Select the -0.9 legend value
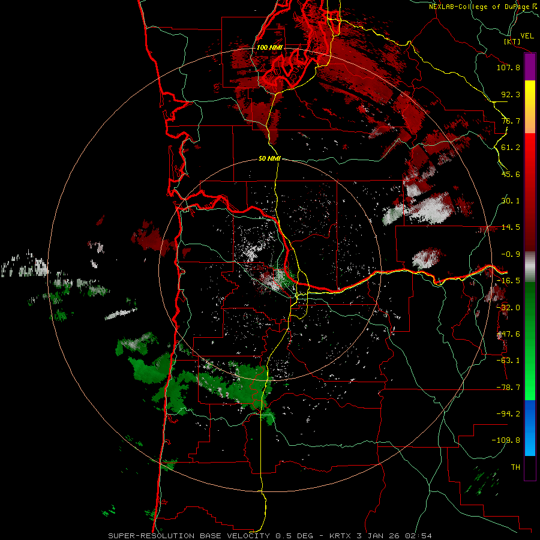Screen dimensions: 540x540 (511, 254)
